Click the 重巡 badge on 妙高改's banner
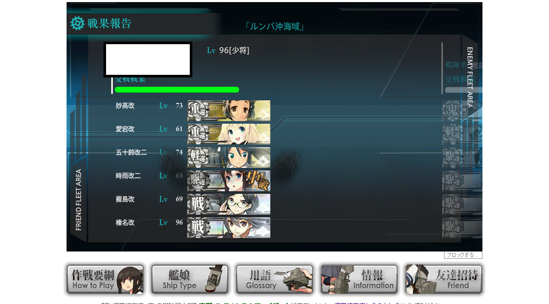Viewport: 549px width, 304px height. point(198,111)
